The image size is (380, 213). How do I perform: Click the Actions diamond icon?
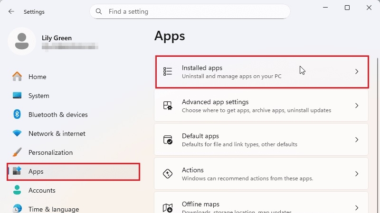(168, 174)
